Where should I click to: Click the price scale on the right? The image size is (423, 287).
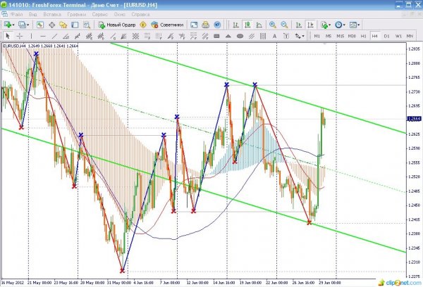(x=415, y=162)
